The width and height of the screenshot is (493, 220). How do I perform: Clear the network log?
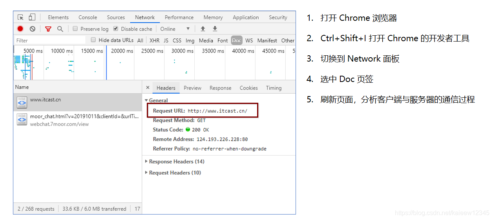[33, 29]
